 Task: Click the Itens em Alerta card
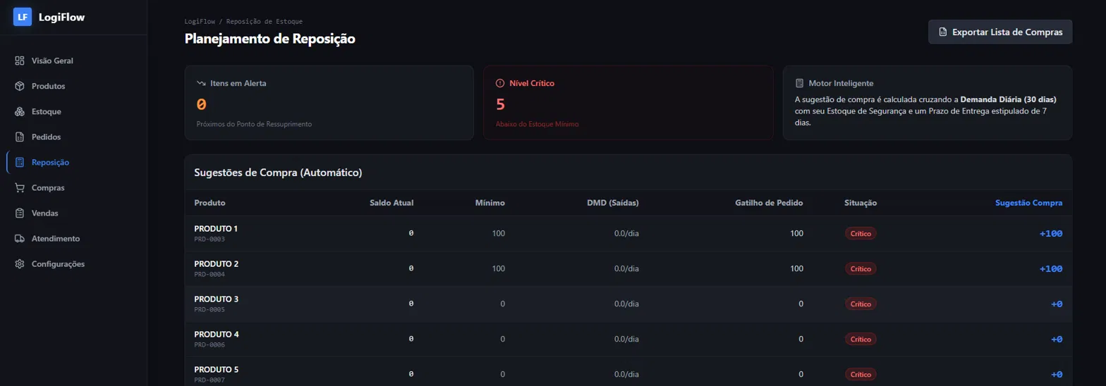[329, 103]
